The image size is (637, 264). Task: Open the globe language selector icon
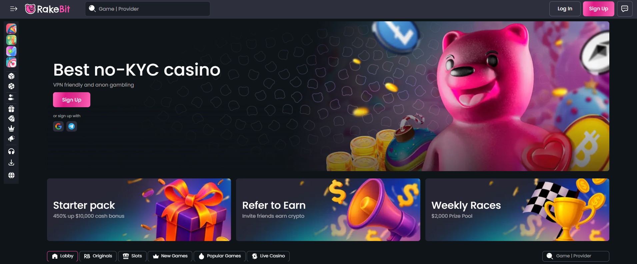click(x=11, y=175)
